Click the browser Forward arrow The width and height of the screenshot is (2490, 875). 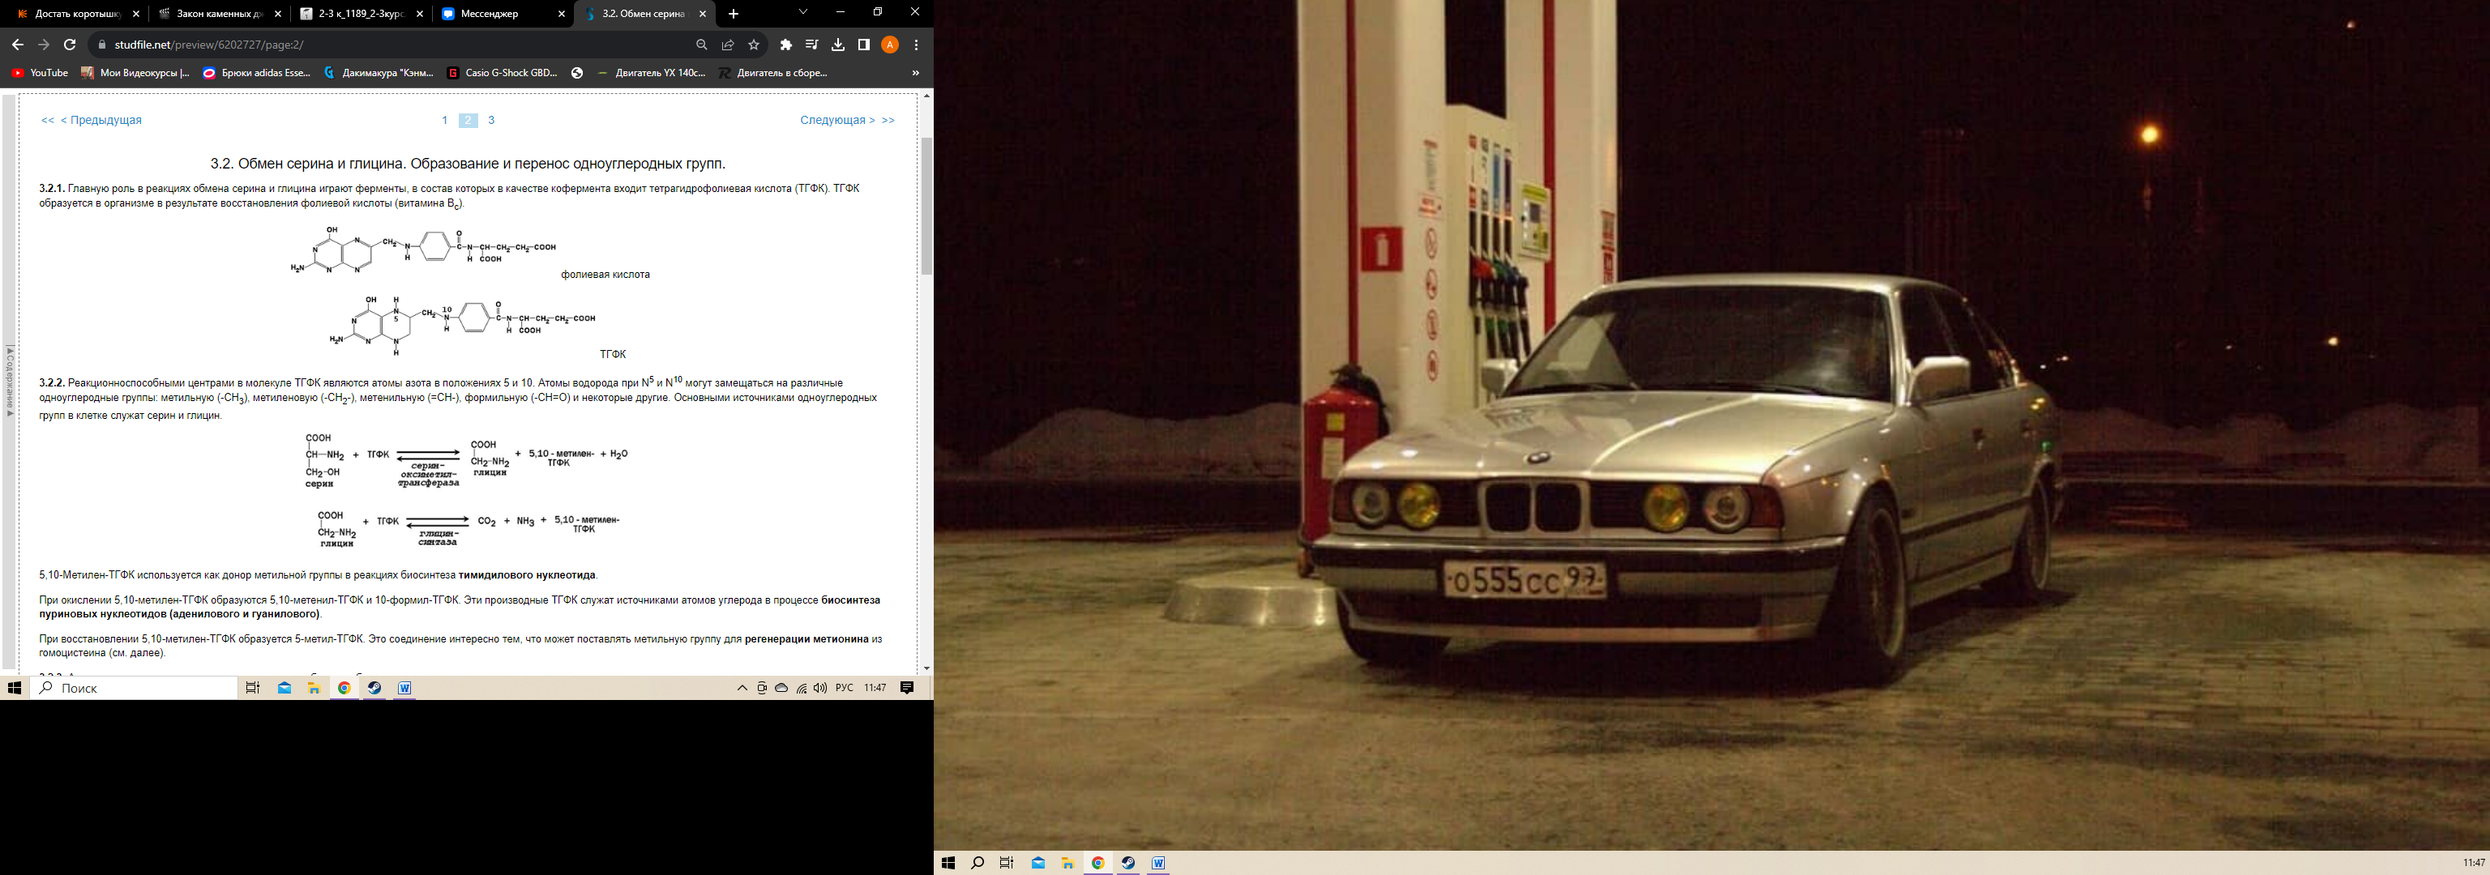[44, 45]
